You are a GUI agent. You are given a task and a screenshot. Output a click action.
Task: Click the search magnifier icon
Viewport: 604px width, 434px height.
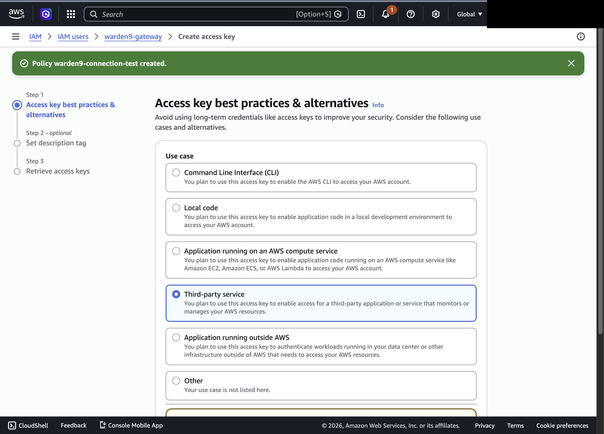94,14
